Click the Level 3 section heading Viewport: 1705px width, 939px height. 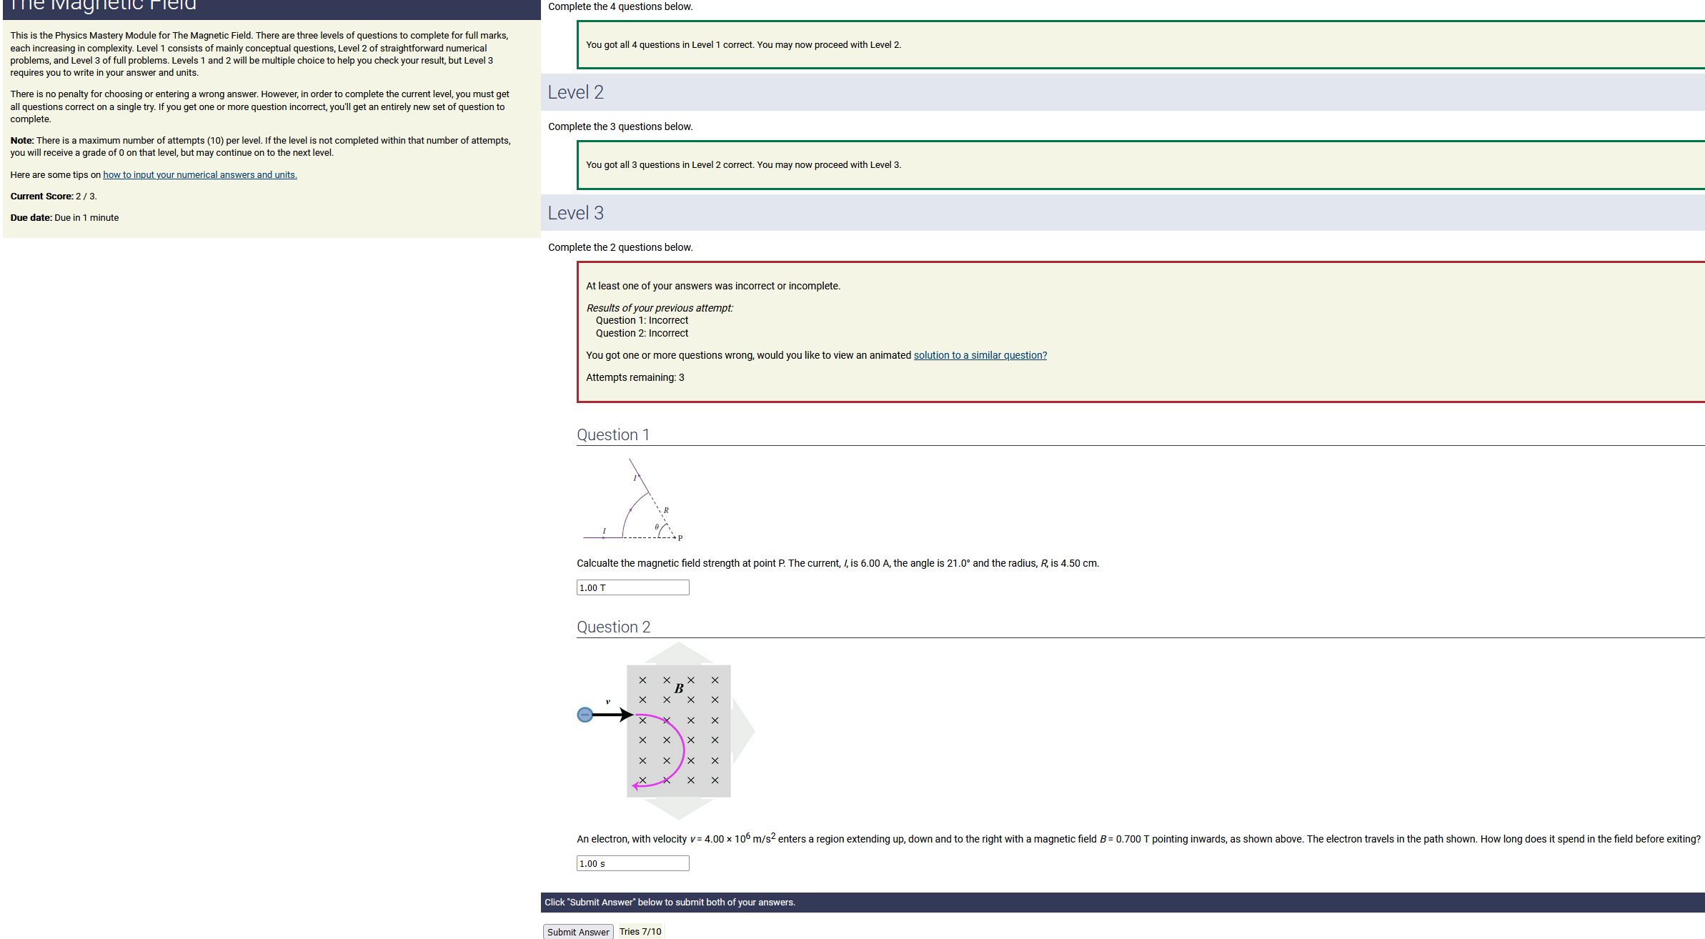[575, 213]
